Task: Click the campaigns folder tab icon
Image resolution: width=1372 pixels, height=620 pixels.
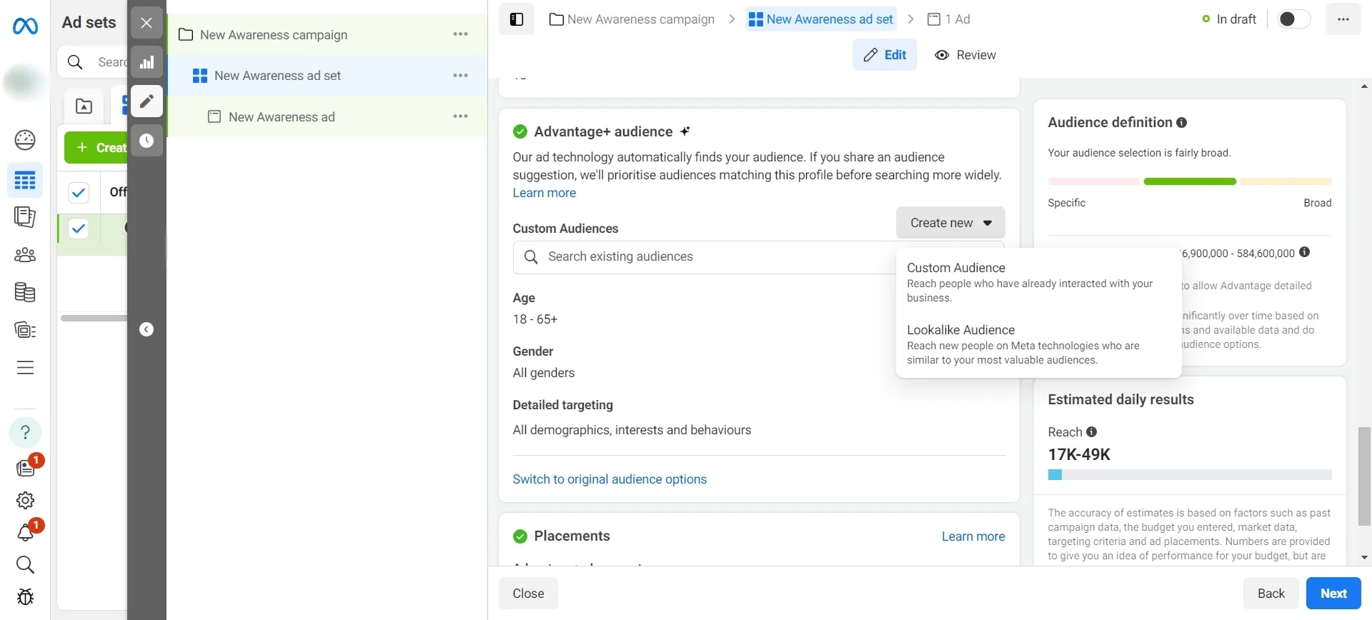Action: pos(84,106)
